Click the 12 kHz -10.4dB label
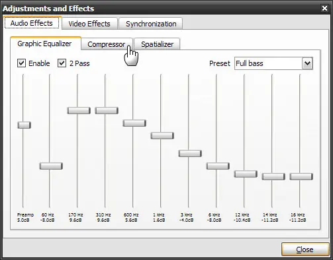This screenshot has width=333, height=260. (x=242, y=217)
